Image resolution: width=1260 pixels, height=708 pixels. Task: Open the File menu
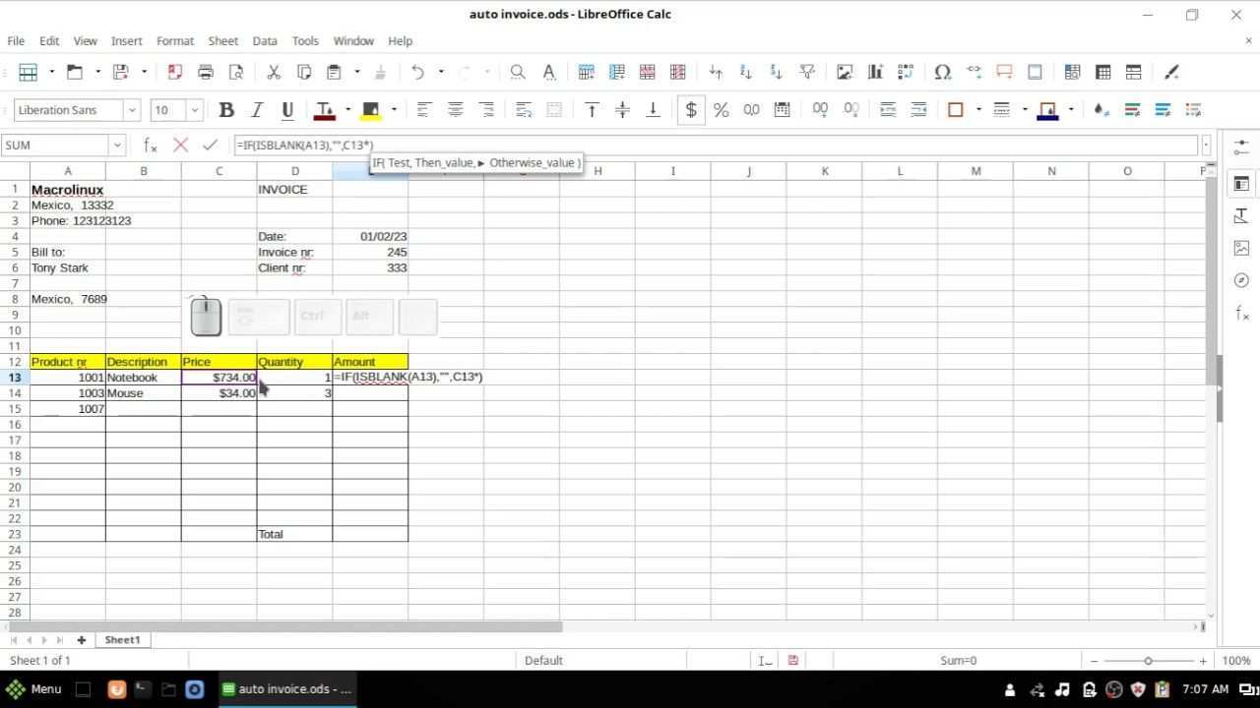16,40
